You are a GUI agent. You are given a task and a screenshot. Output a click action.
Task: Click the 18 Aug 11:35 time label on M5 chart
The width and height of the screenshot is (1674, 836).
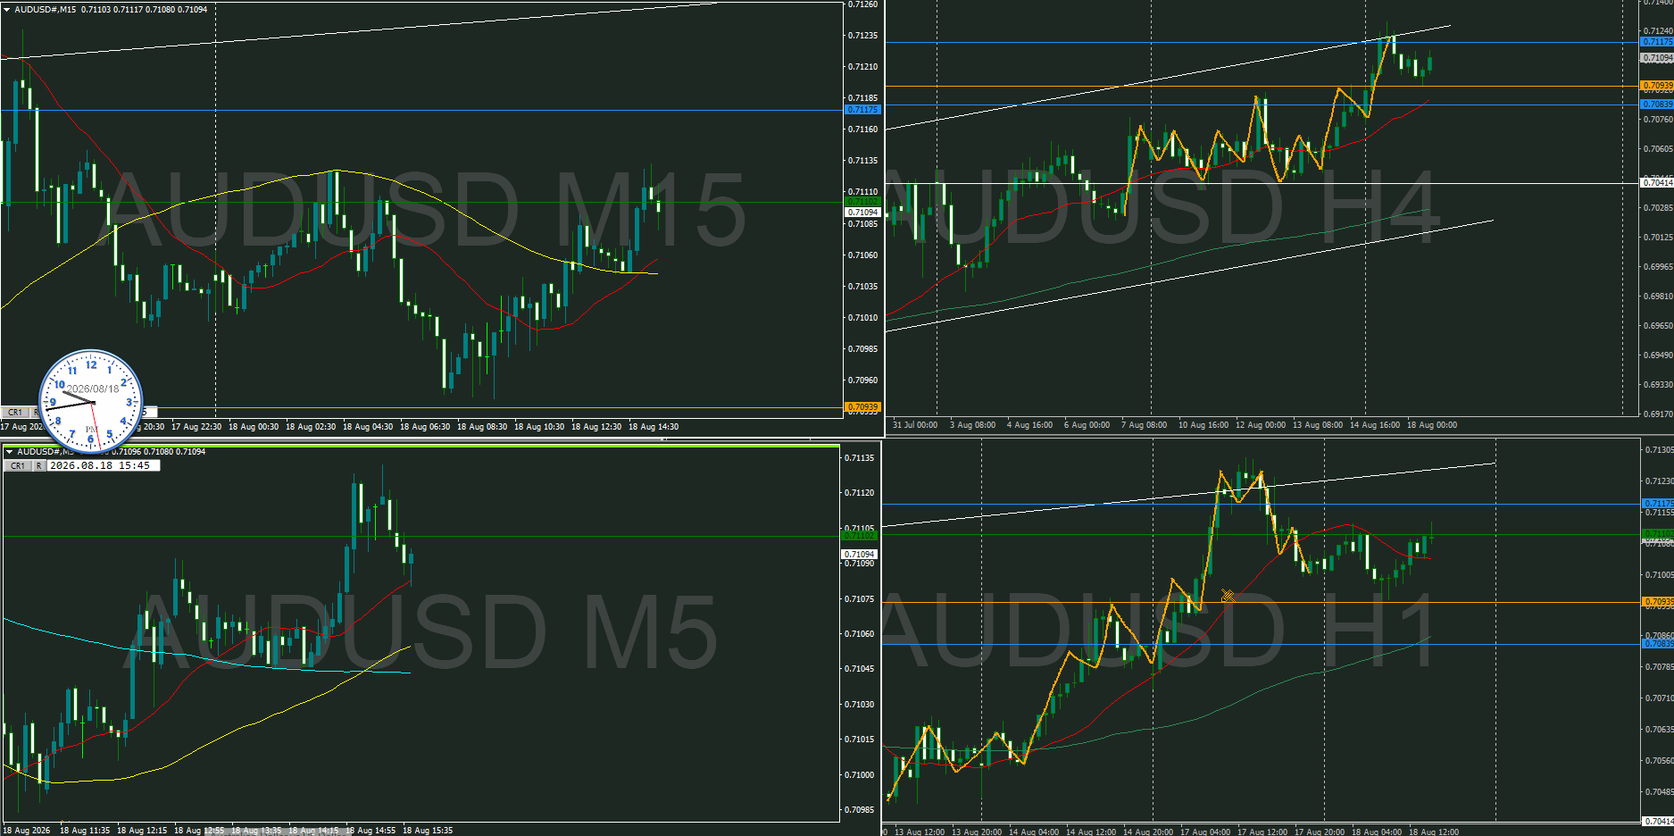click(85, 831)
